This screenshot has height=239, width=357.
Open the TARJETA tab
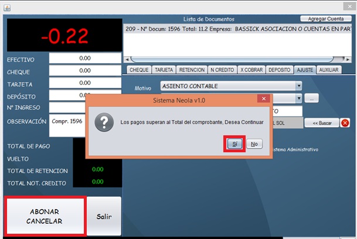[164, 70]
